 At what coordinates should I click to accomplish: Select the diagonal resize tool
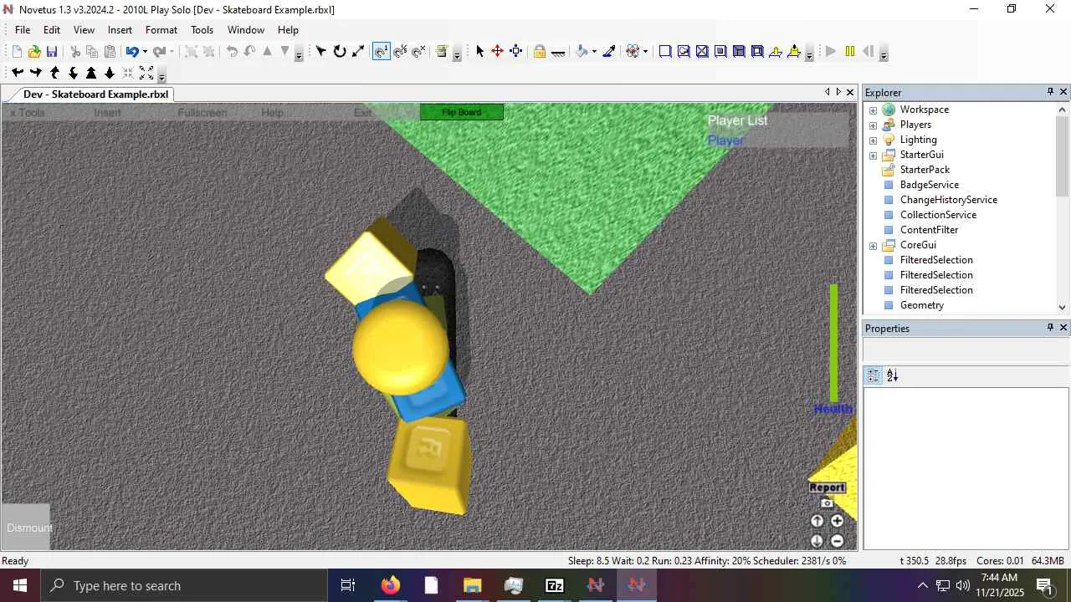pos(358,52)
